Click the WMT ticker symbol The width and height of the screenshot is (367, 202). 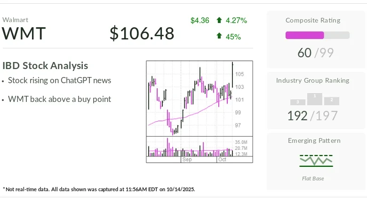pyautogui.click(x=24, y=34)
